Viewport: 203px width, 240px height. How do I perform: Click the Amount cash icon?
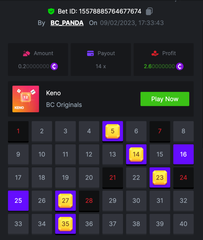[27, 53]
